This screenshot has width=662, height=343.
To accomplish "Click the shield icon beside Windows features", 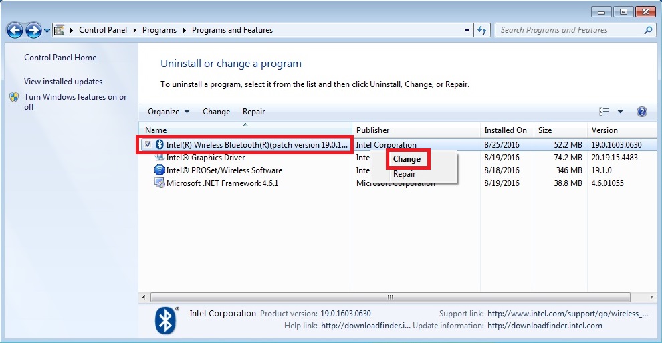I will pyautogui.click(x=14, y=97).
